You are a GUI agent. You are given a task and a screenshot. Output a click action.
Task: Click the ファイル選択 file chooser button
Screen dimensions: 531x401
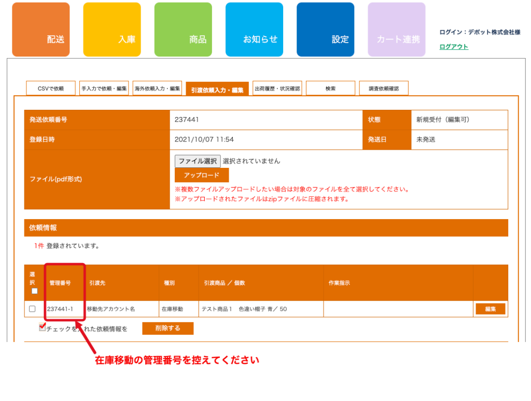pos(198,161)
